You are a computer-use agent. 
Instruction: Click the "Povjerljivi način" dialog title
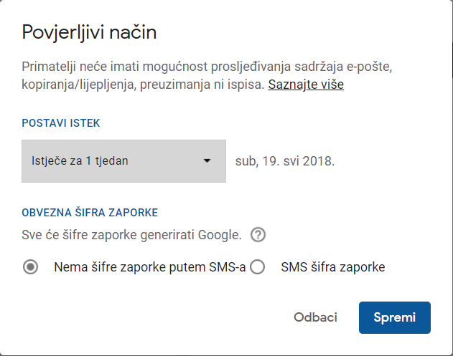89,32
